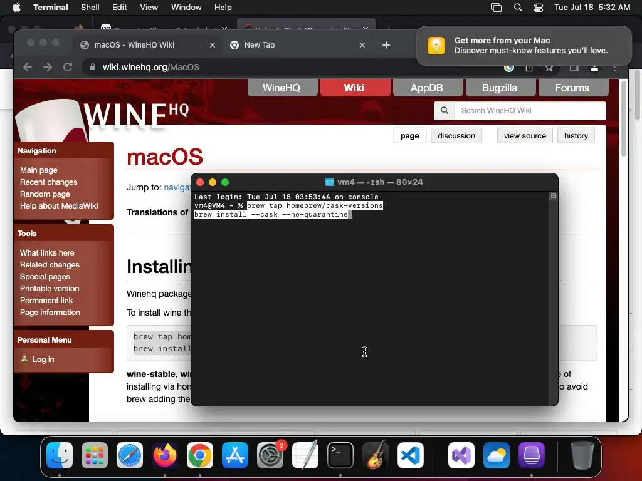The height and width of the screenshot is (481, 642).
Task: Go back in the Chrome browser
Action: tap(28, 67)
